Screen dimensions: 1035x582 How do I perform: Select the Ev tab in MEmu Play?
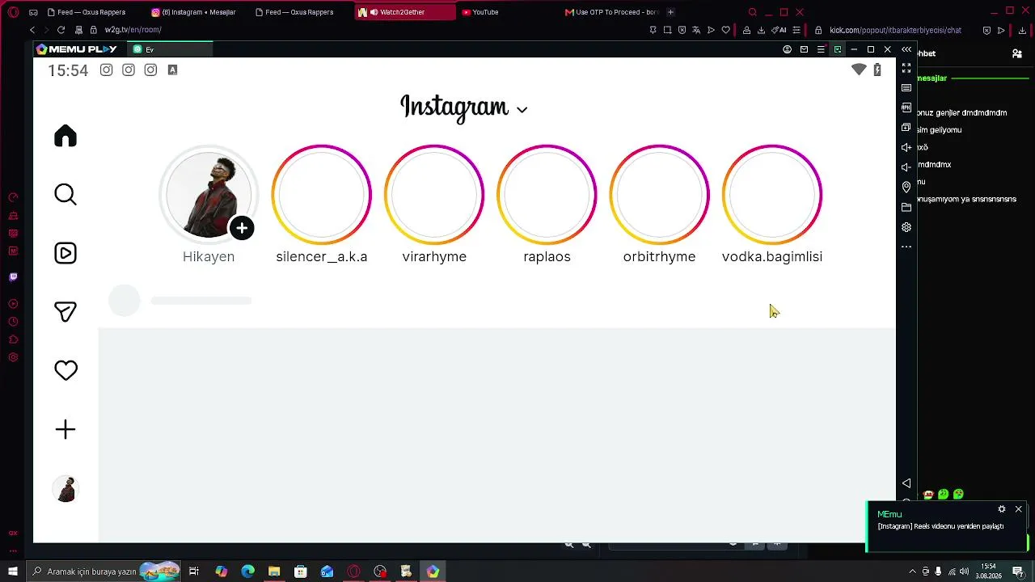(x=170, y=49)
